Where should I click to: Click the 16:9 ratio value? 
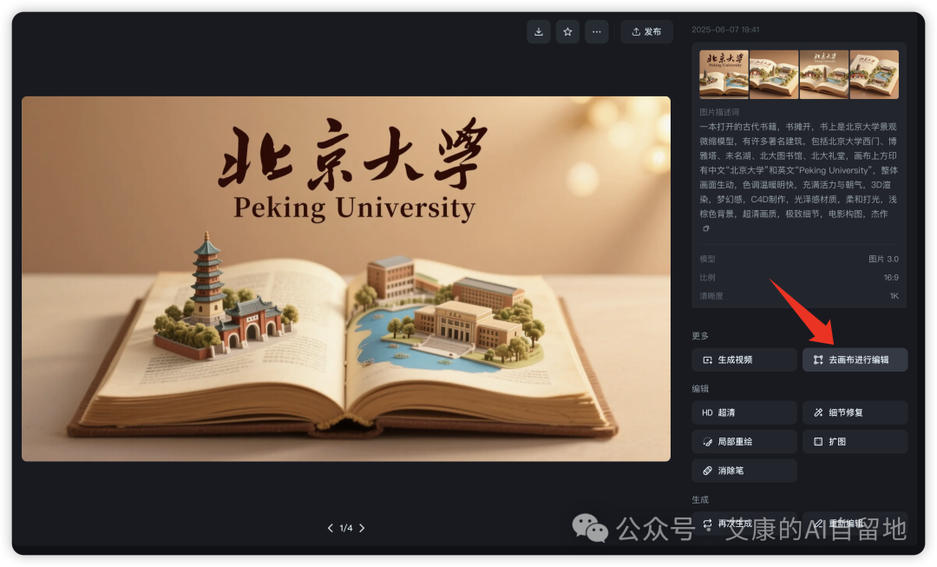891,278
